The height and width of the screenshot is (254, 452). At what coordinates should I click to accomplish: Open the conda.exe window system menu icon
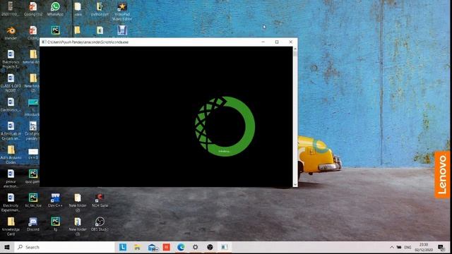[44, 42]
